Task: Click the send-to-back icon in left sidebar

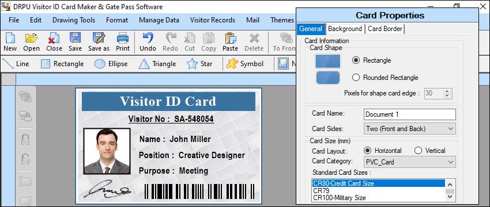Action: [x=25, y=116]
